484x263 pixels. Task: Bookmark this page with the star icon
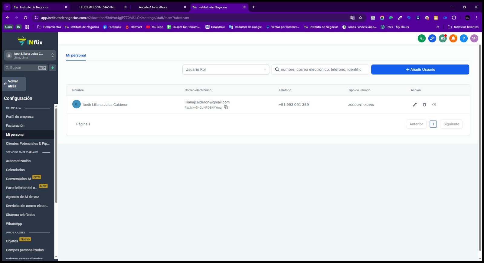[361, 18]
